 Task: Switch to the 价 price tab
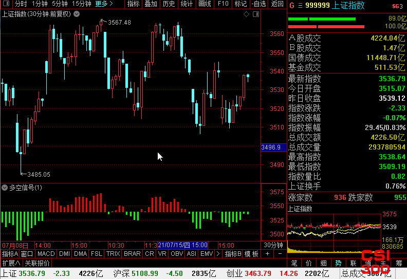click(309, 263)
